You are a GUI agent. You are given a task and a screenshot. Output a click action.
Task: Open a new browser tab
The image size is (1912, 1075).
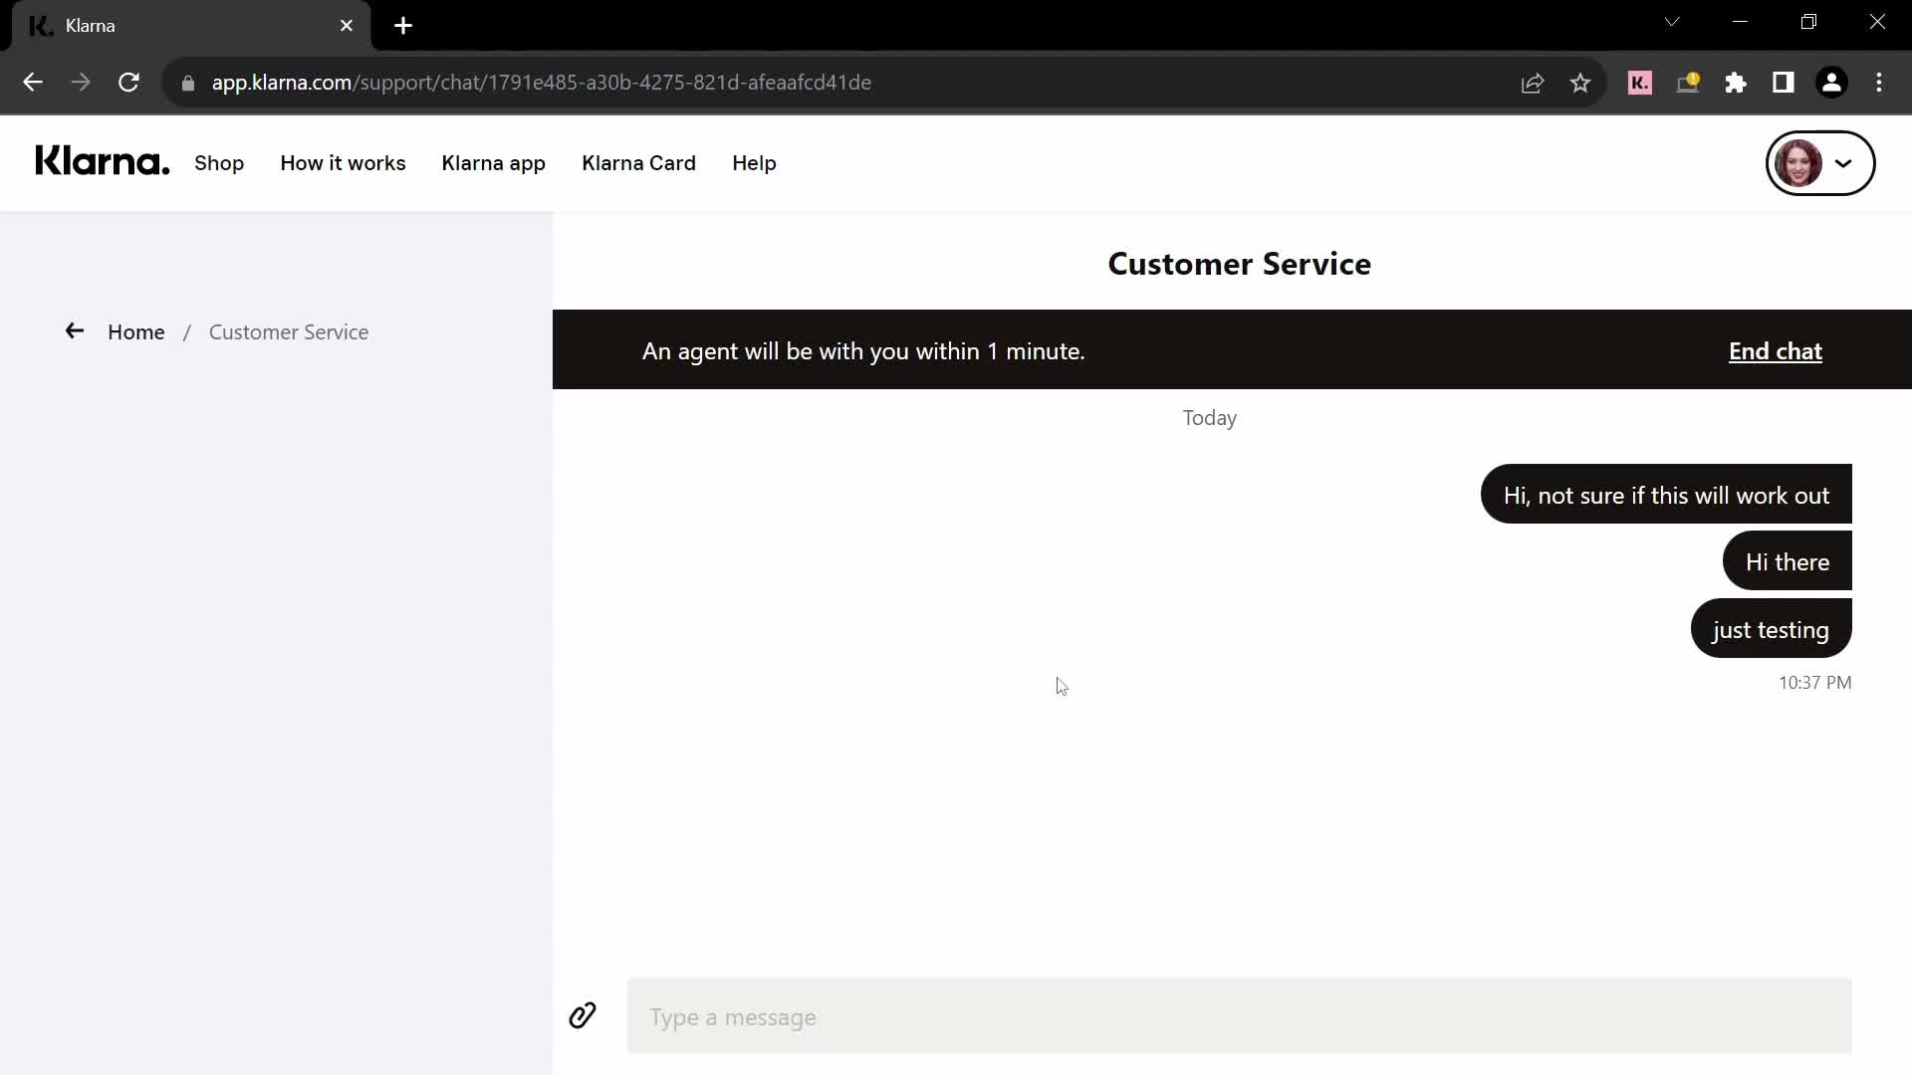click(403, 26)
